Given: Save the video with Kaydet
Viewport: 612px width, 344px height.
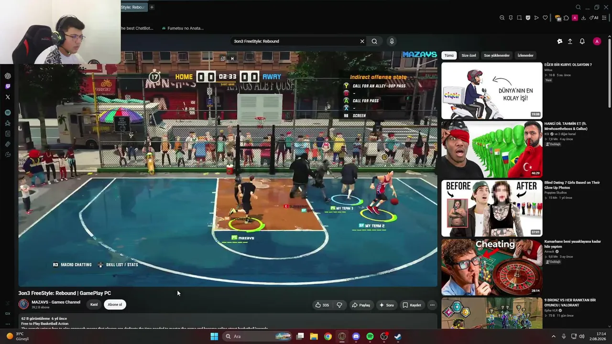Looking at the screenshot, I should point(412,305).
